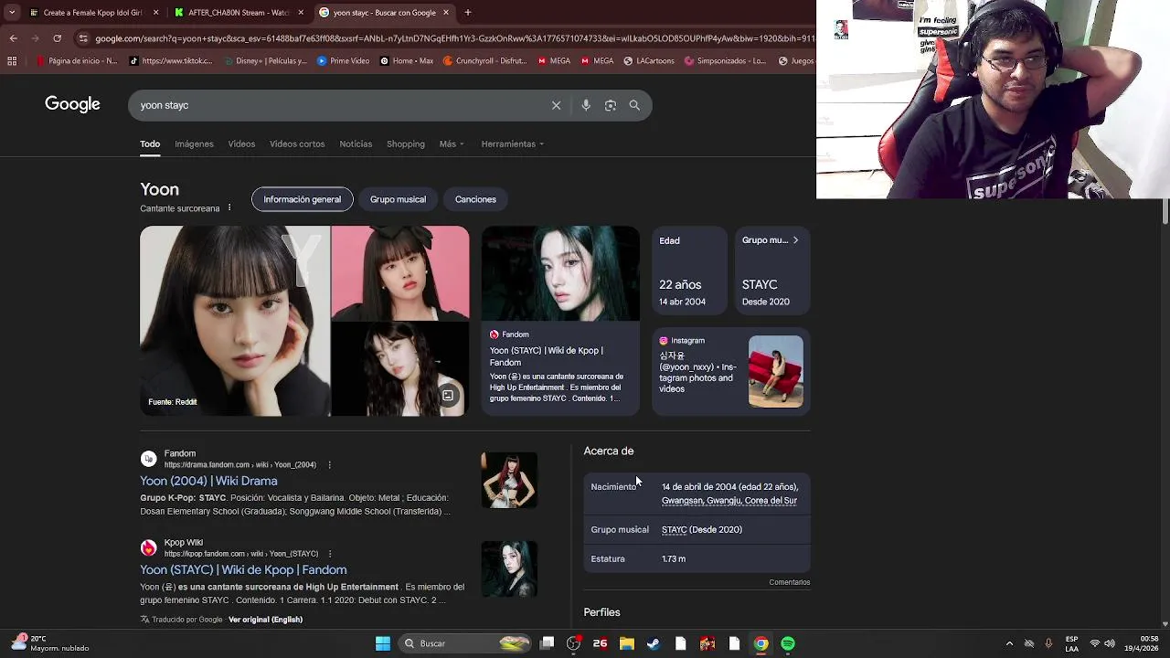Screen dimensions: 1170x658
Task: Select the Información general chip
Action: (x=302, y=199)
